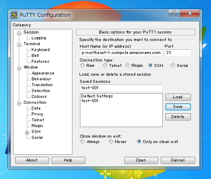This screenshot has width=211, height=179.
Task: Click the Saved Sessions name field
Action: [x=121, y=88]
